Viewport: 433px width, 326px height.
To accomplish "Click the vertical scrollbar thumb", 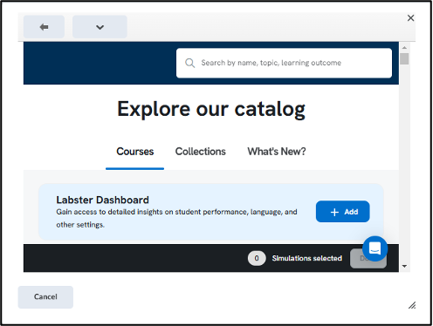I will coord(404,58).
